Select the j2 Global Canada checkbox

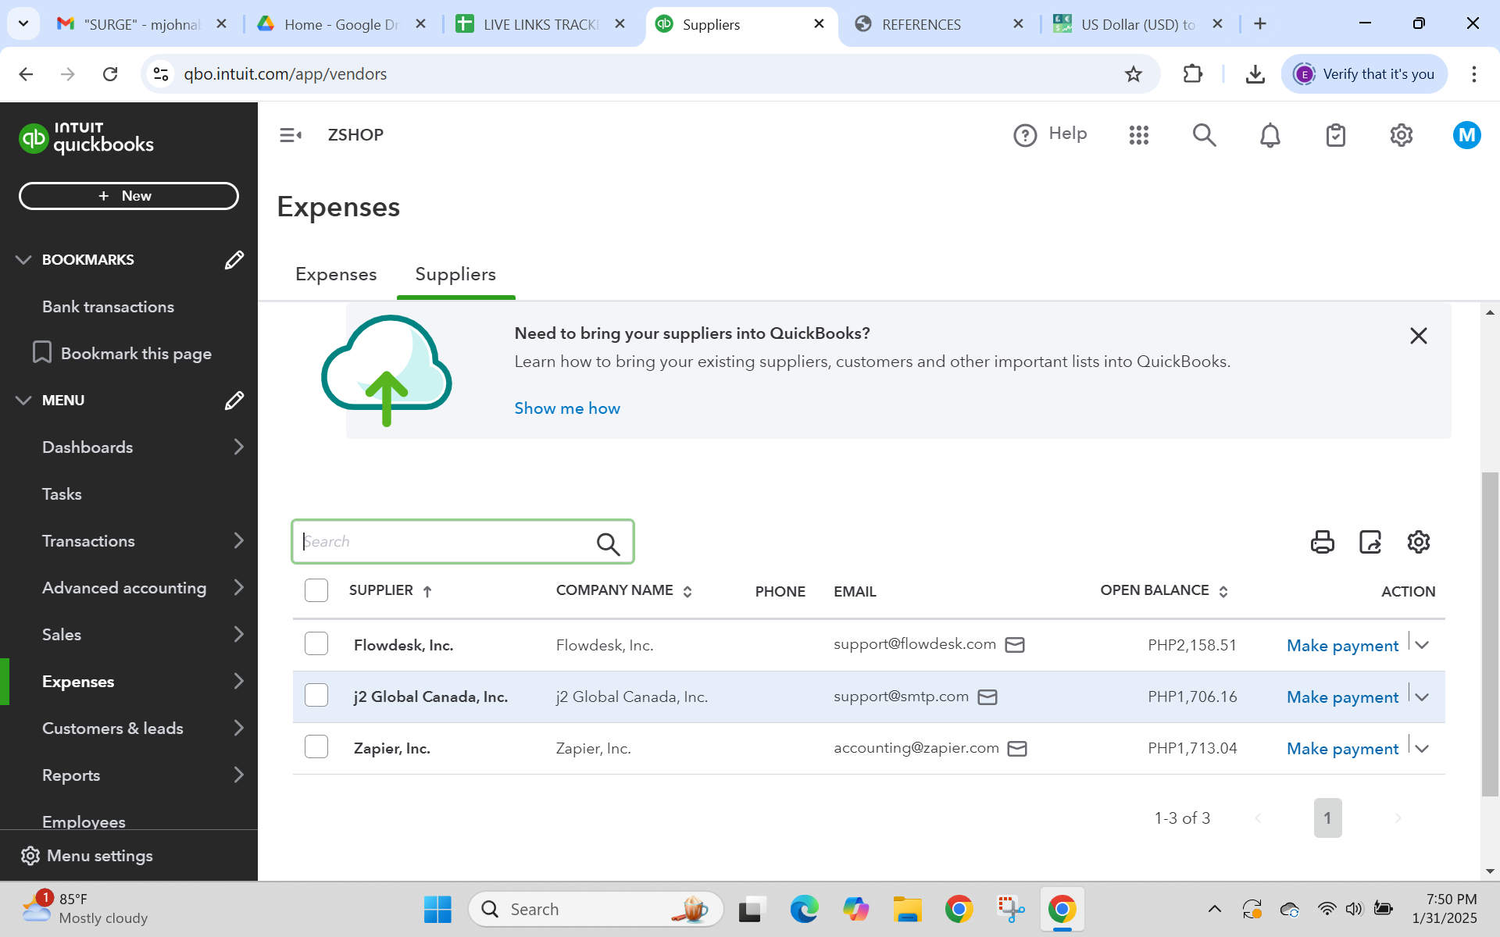[316, 696]
